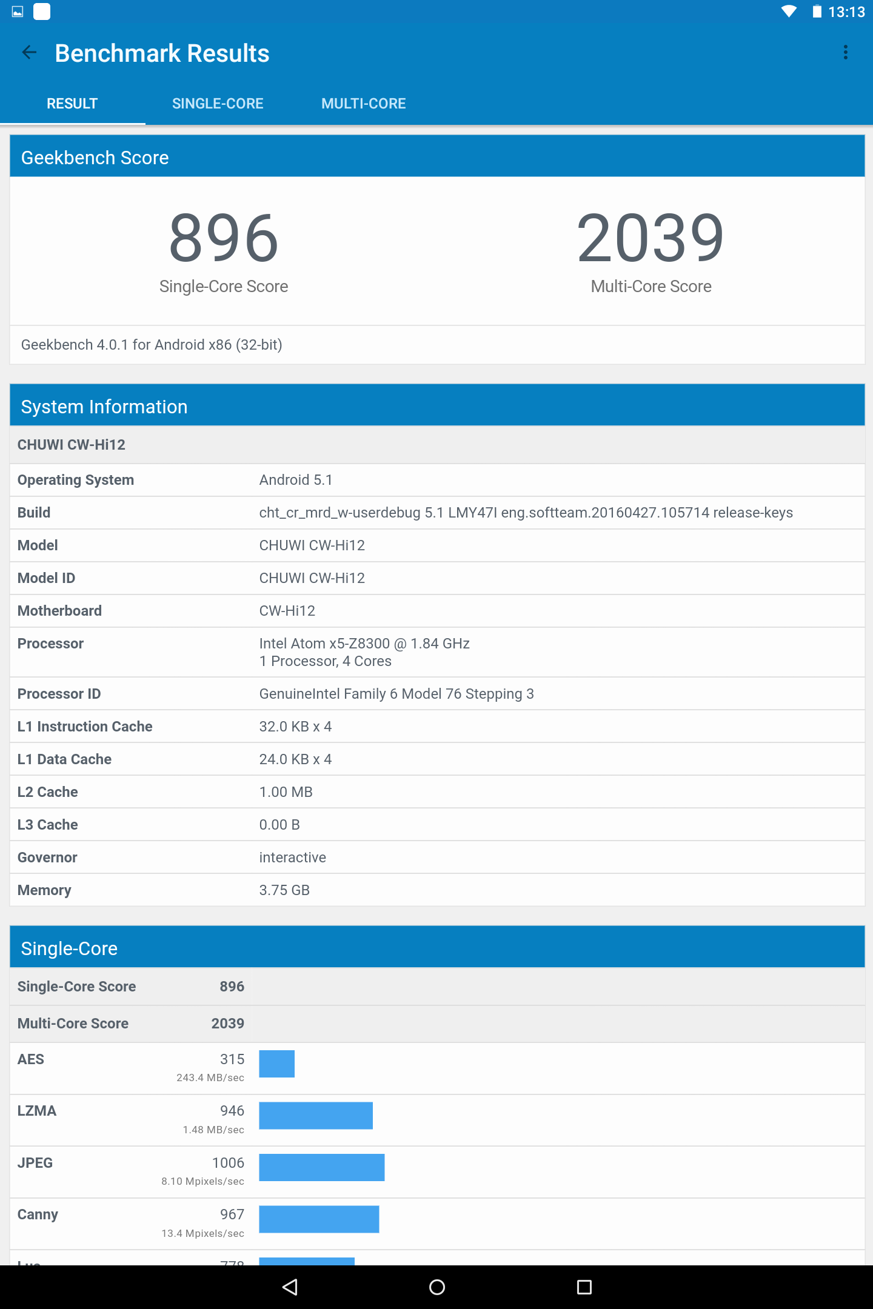Tap the Benchmark Results title
Screen dimensions: 873x1309
coord(162,53)
